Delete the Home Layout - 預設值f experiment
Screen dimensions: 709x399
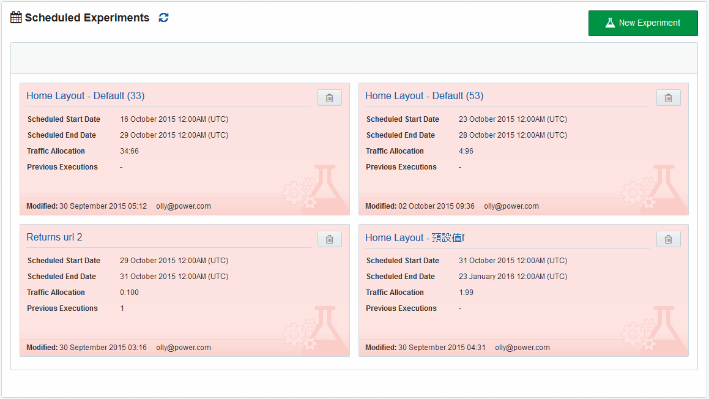coord(668,239)
